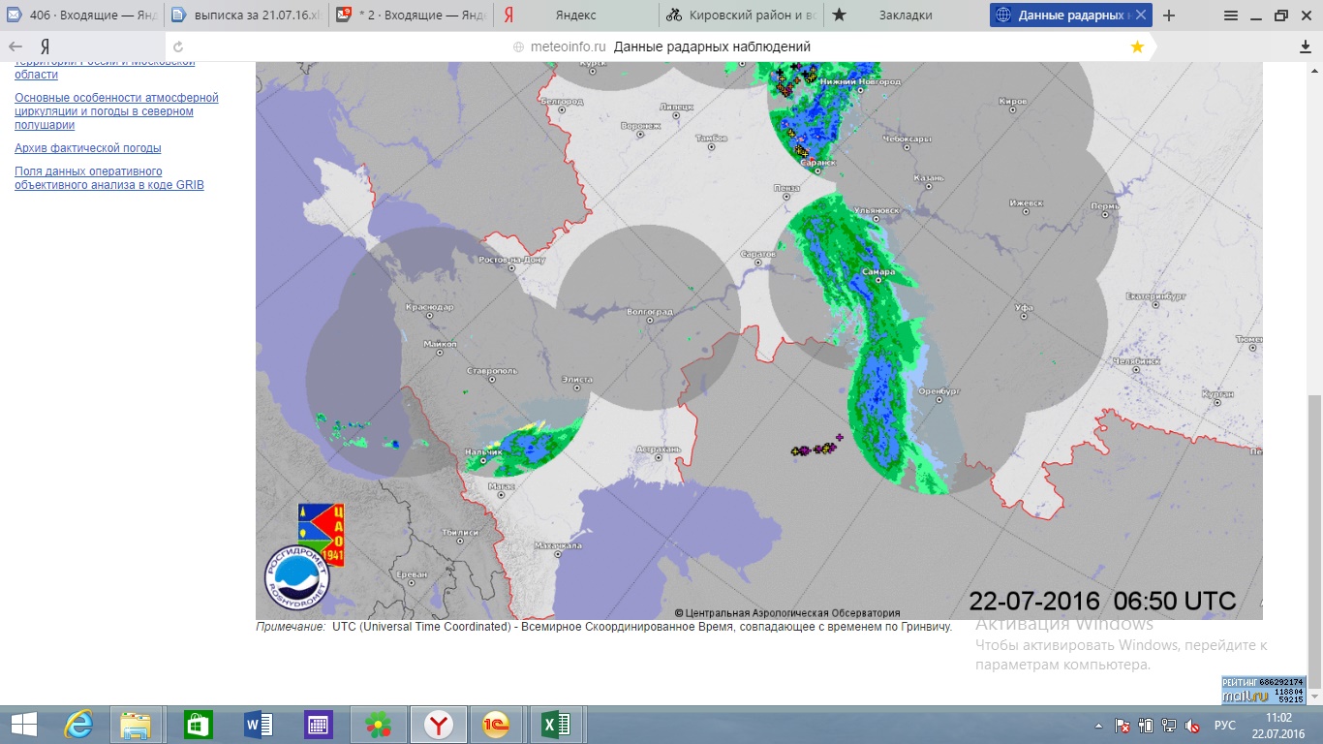Click the ЦАО 1941 logo on map
This screenshot has height=744, width=1323.
[322, 536]
